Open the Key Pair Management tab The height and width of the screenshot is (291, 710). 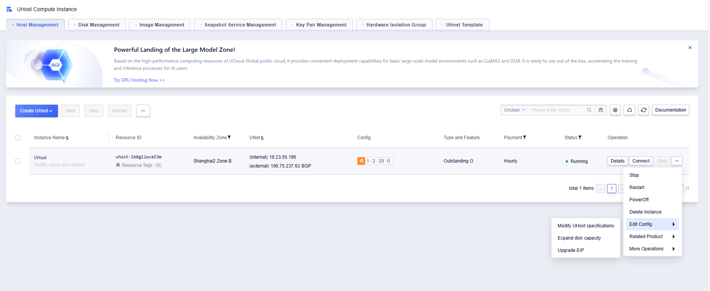(x=319, y=25)
